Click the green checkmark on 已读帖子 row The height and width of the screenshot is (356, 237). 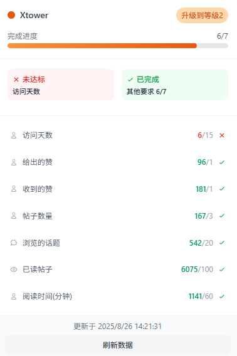pyautogui.click(x=222, y=270)
